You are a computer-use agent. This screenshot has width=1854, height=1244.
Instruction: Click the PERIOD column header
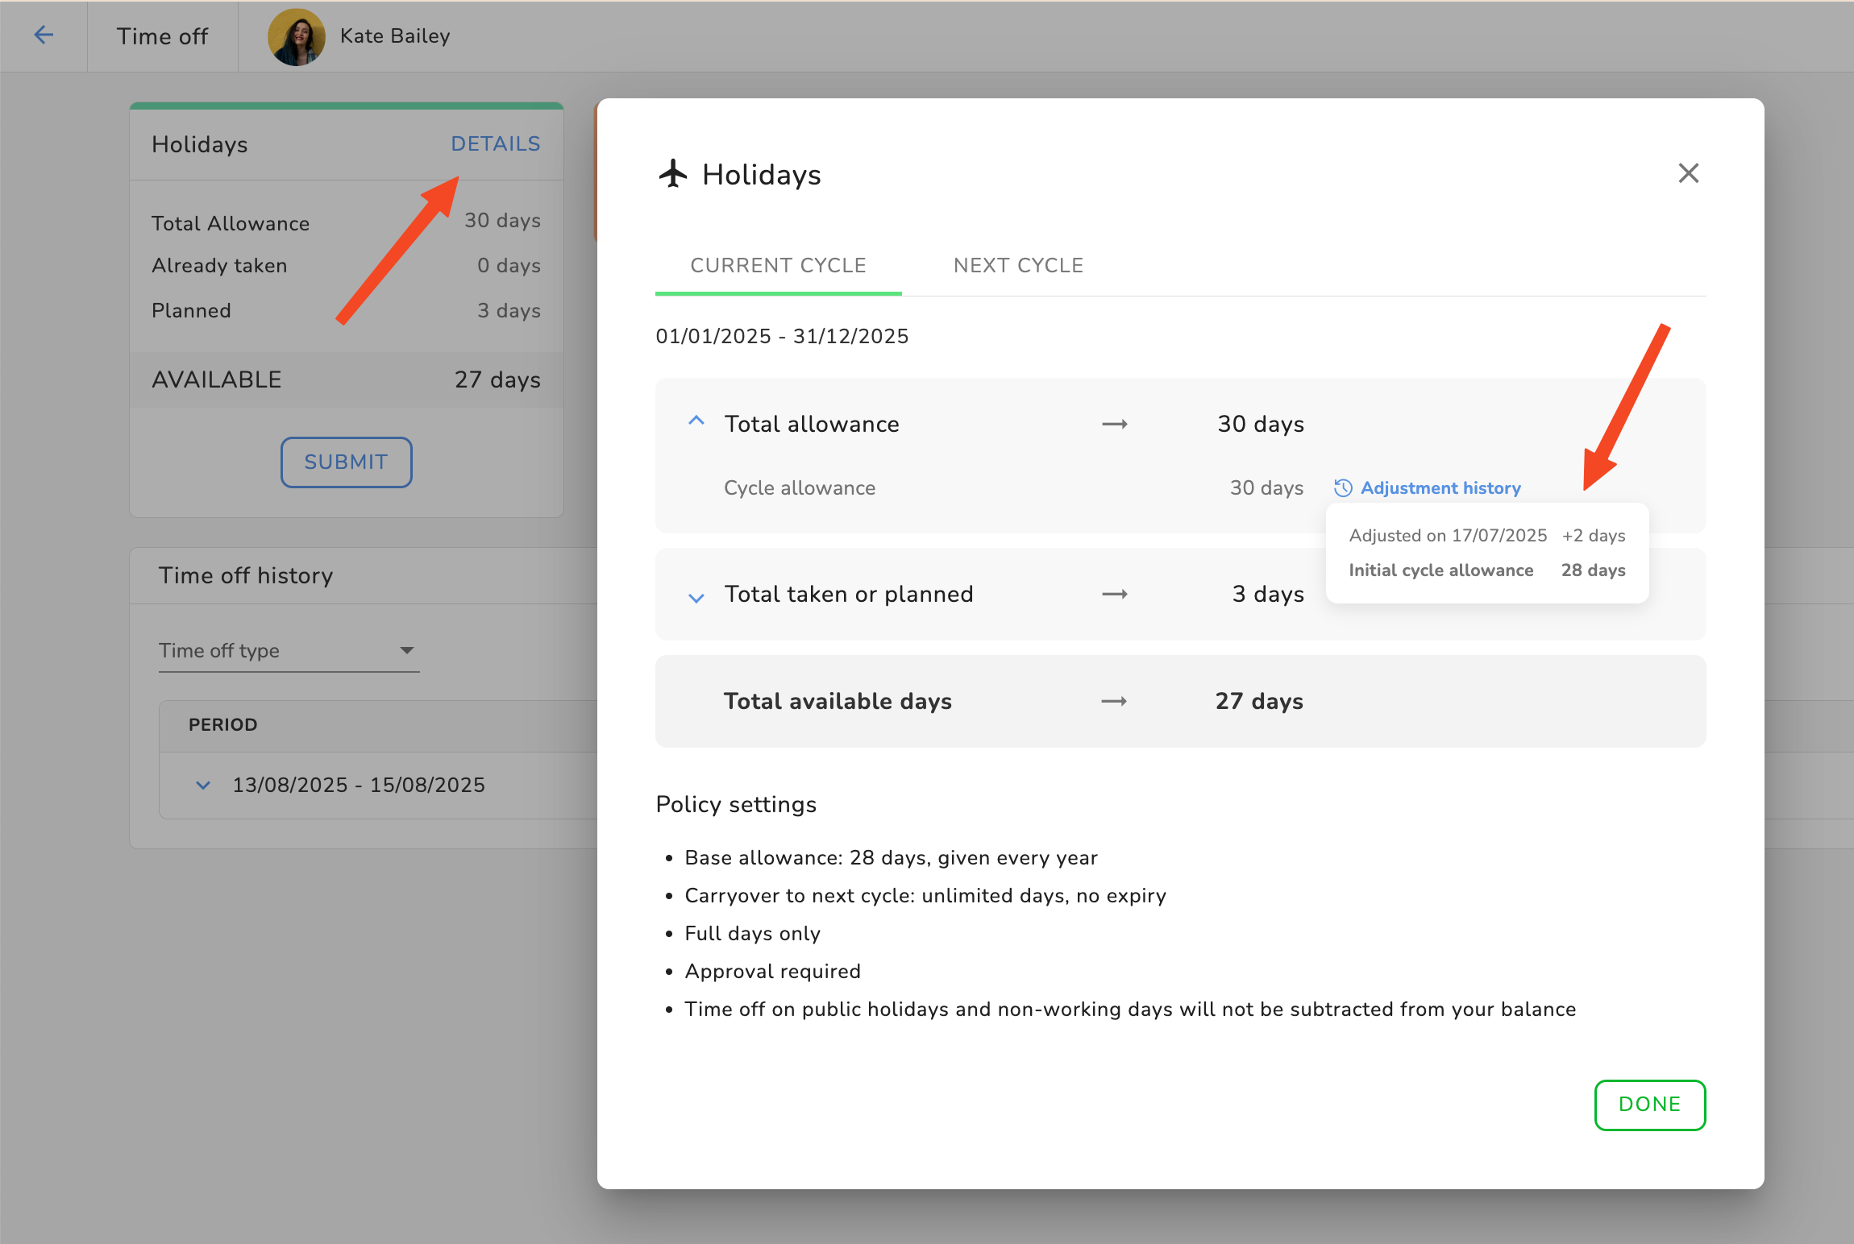(222, 724)
